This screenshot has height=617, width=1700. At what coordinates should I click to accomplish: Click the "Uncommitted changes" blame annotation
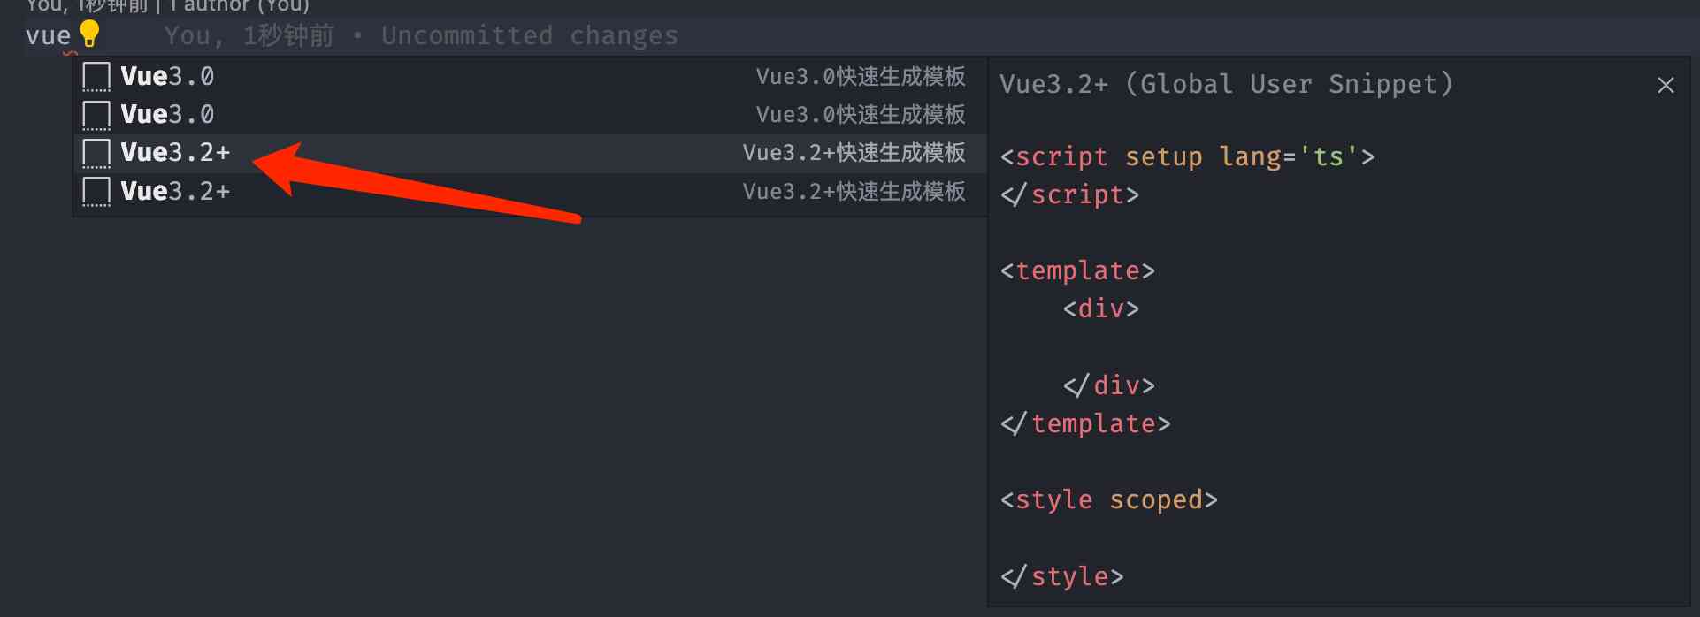coord(529,36)
